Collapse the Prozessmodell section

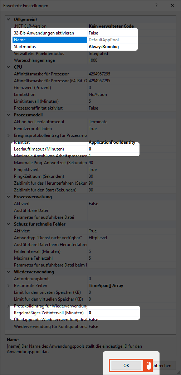pyautogui.click(x=9, y=115)
